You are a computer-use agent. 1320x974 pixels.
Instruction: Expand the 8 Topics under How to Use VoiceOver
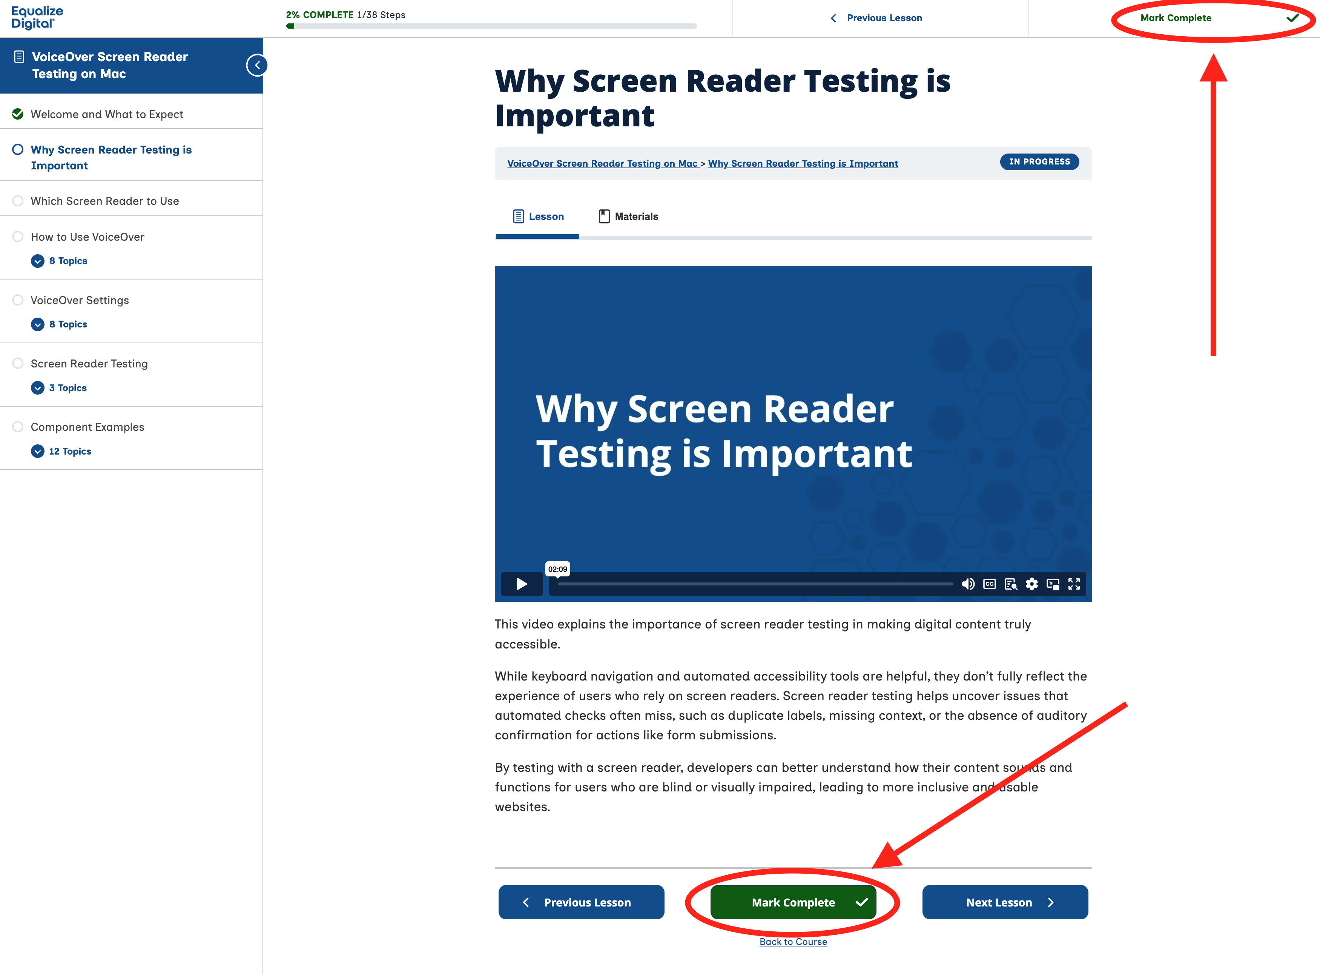click(38, 261)
